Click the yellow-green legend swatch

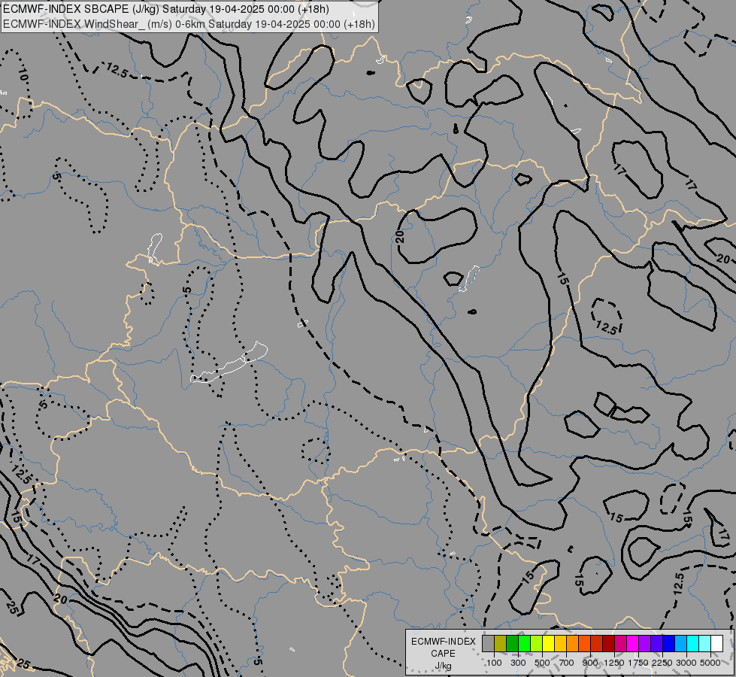(537, 644)
